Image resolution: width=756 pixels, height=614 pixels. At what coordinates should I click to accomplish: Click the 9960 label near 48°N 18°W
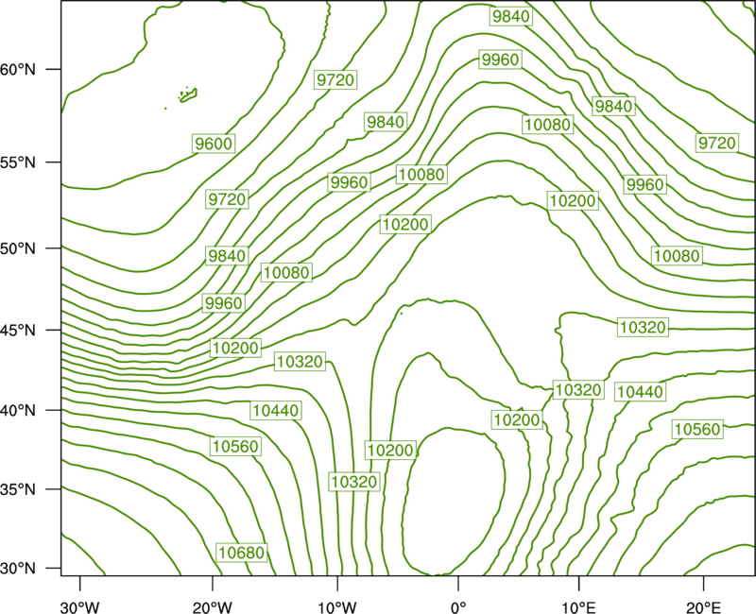click(223, 303)
